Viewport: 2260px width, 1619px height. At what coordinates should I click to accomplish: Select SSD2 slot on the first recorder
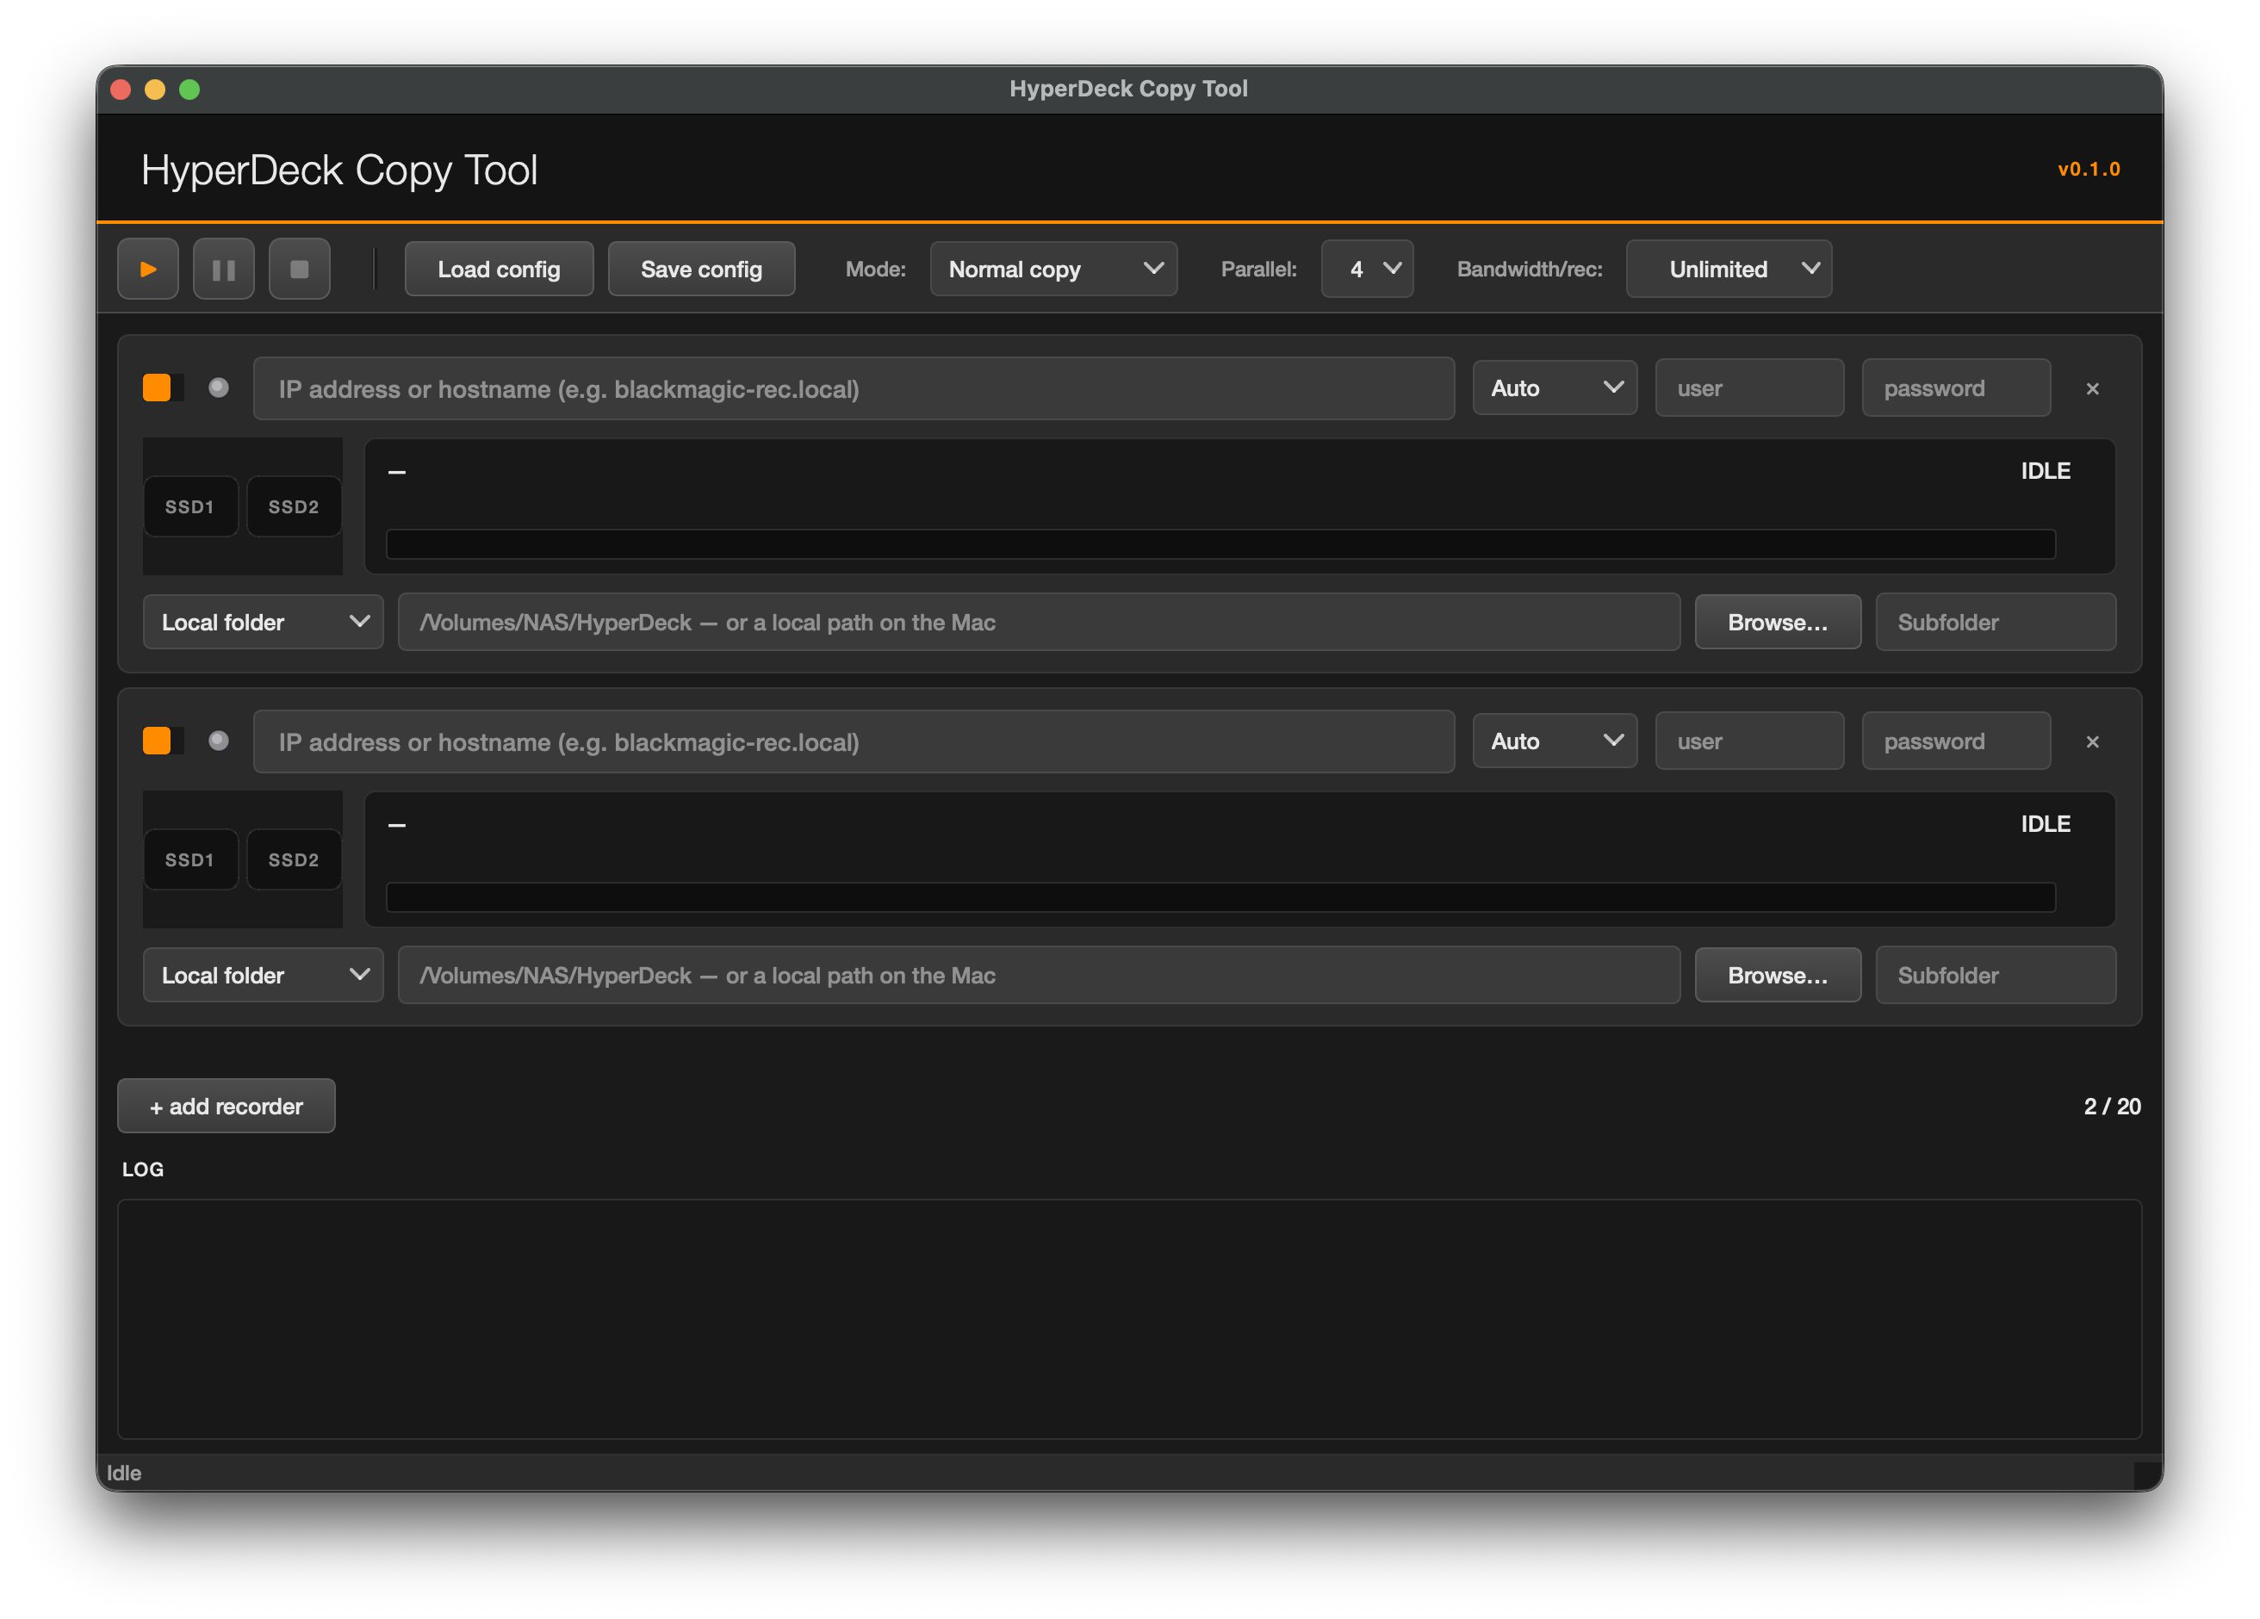(293, 506)
